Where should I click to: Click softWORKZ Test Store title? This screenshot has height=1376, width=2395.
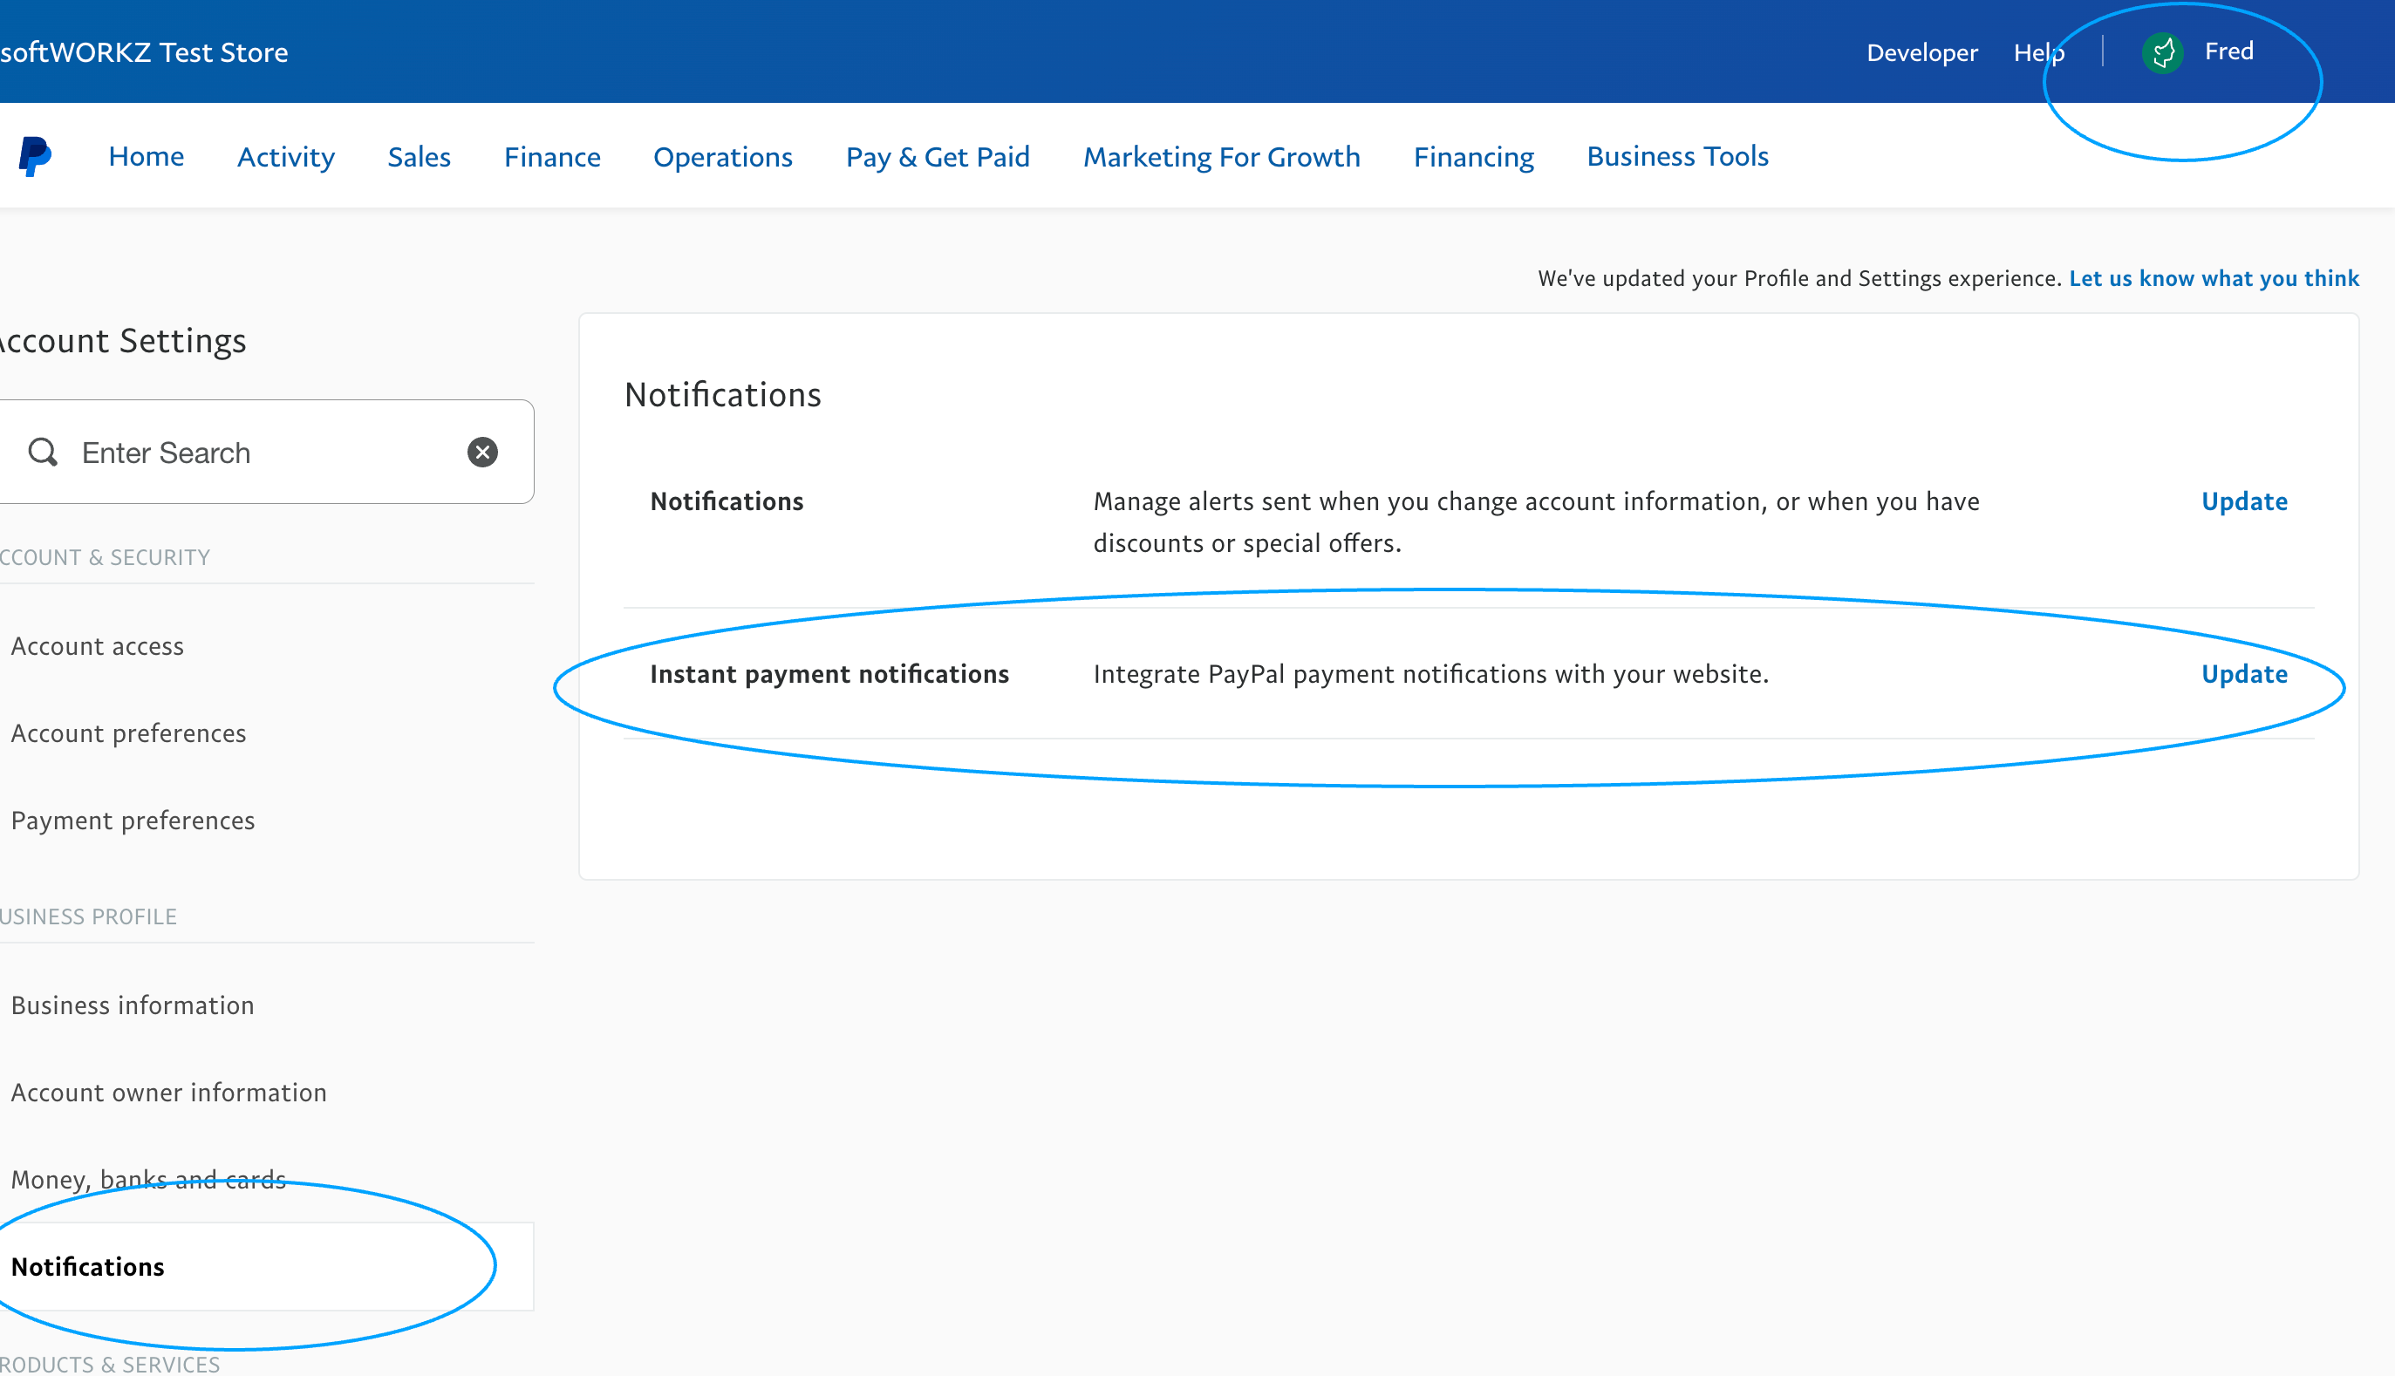click(144, 52)
